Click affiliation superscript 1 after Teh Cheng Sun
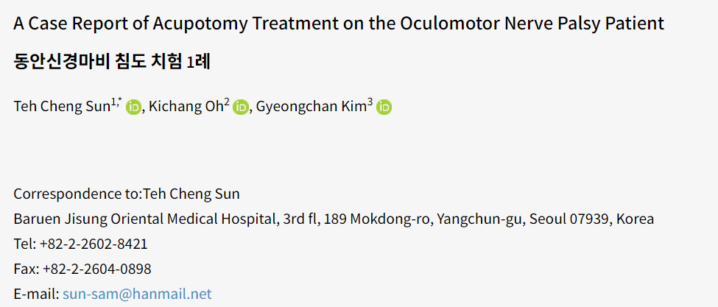The width and height of the screenshot is (718, 307). [x=113, y=103]
